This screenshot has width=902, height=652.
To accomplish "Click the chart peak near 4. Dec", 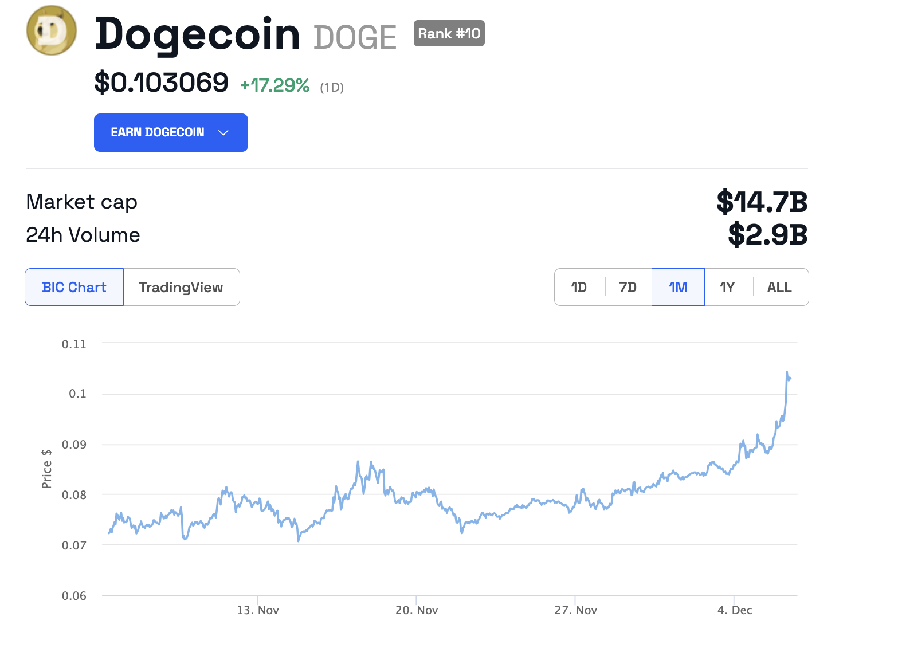I will click(x=787, y=372).
